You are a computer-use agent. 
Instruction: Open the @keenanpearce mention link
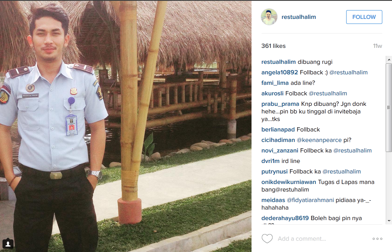tap(319, 140)
